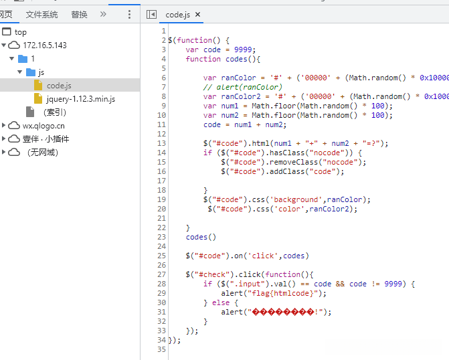
Task: Click the $("#code").on('click',codes) line
Action: click(x=247, y=256)
